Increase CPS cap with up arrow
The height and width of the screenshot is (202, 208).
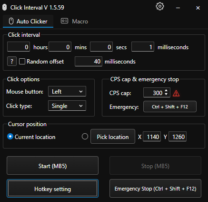click(166, 91)
